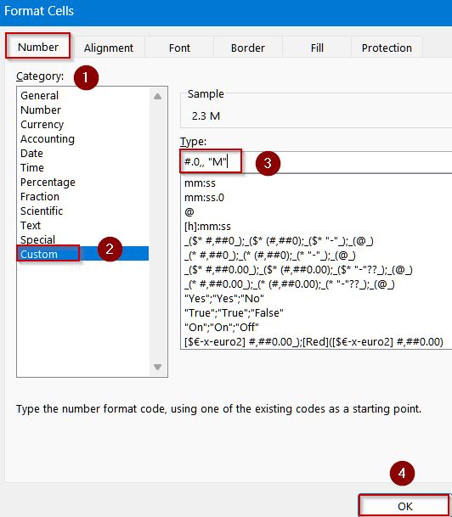
Task: Open the Font tab
Action: pos(179,48)
